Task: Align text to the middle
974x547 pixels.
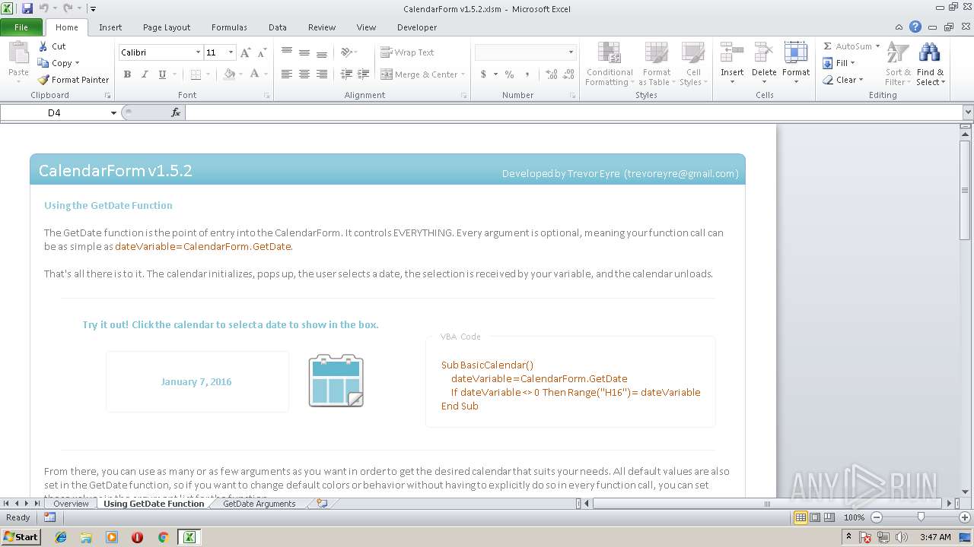Action: pos(304,52)
